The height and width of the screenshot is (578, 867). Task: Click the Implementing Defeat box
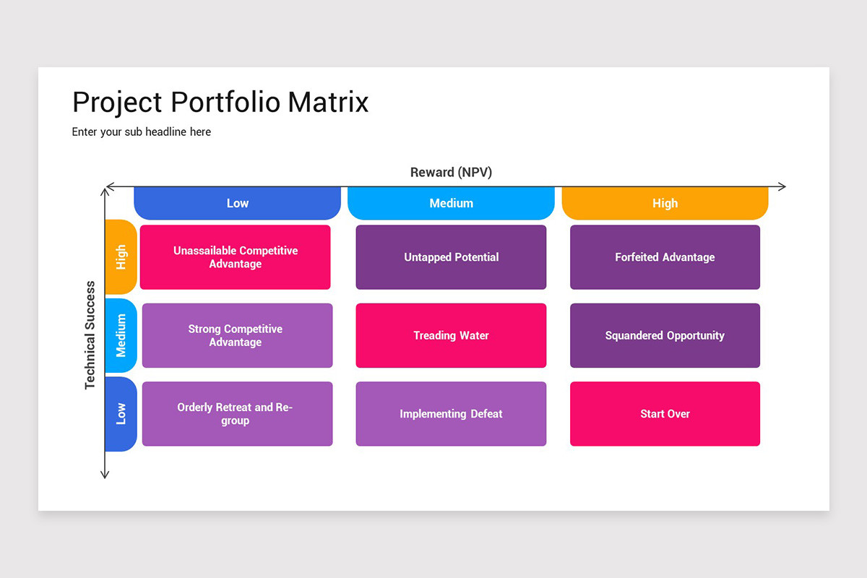pos(451,414)
